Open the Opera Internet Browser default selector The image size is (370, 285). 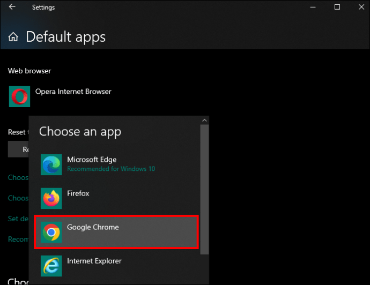60,96
